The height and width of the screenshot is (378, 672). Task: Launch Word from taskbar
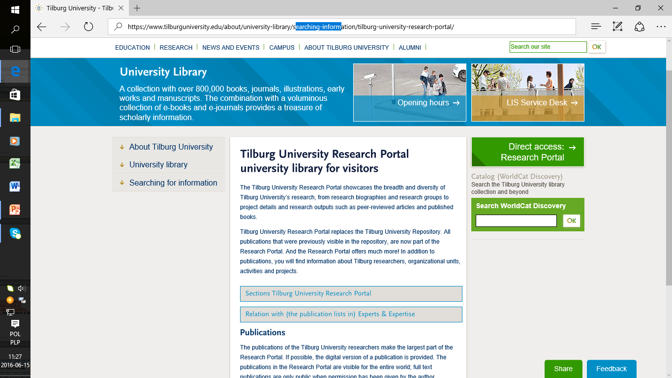point(15,187)
